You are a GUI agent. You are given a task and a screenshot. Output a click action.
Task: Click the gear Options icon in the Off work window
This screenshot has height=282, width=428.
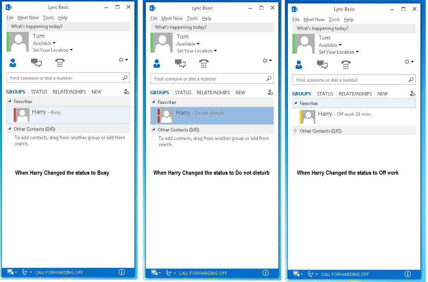[x=407, y=61]
